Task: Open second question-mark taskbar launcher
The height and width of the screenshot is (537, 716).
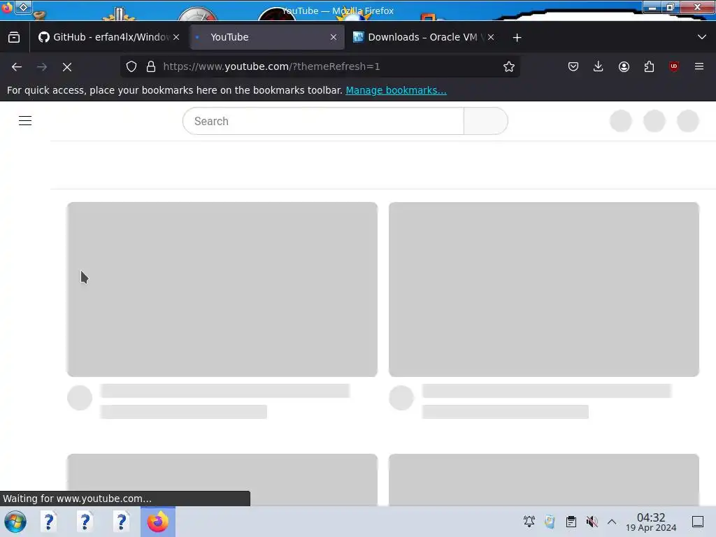Action: [85, 522]
